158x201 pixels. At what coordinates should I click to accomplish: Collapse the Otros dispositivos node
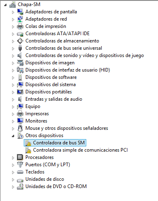[x=13, y=136]
